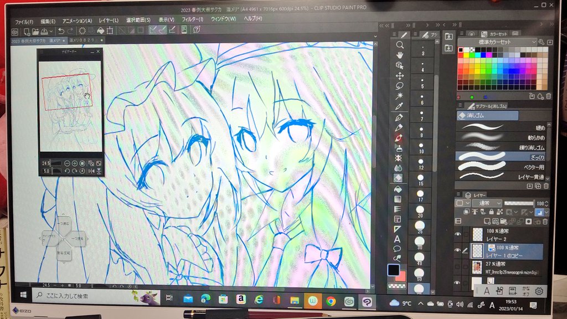Viewport: 567px width, 319px height.
Task: Click the New document icon
Action: pos(27,32)
